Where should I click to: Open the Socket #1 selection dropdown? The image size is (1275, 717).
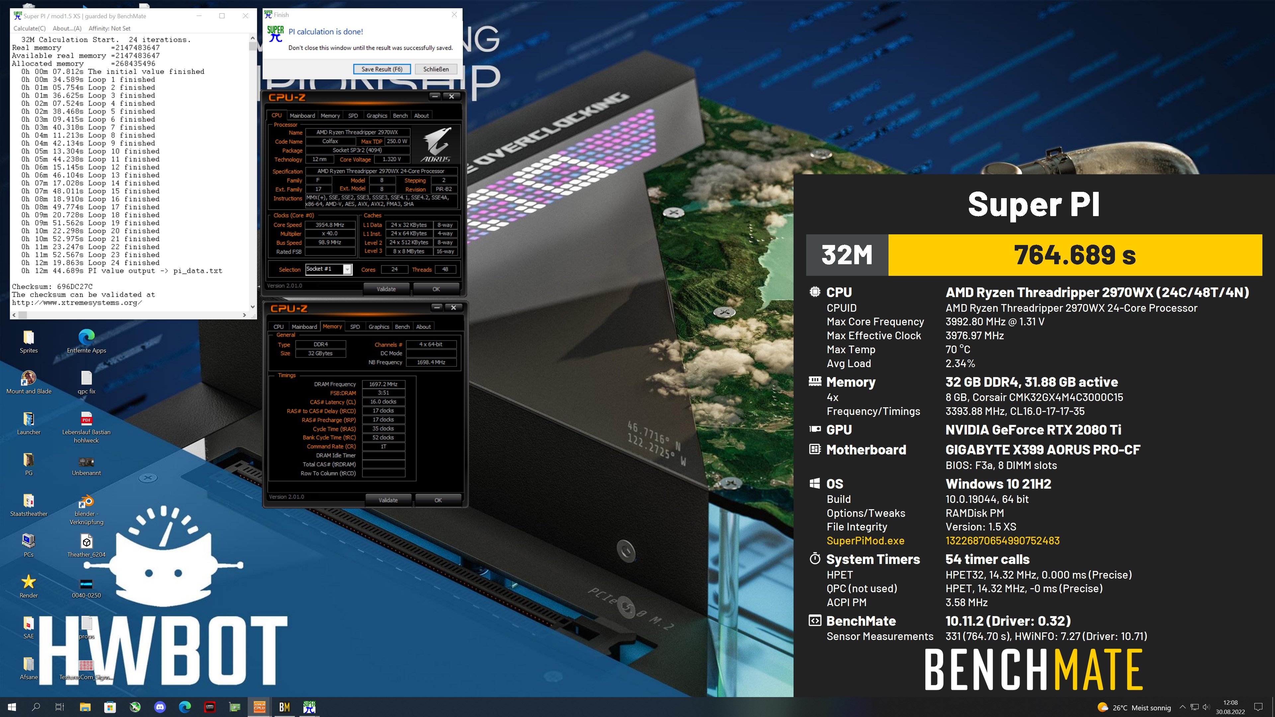[x=329, y=269]
